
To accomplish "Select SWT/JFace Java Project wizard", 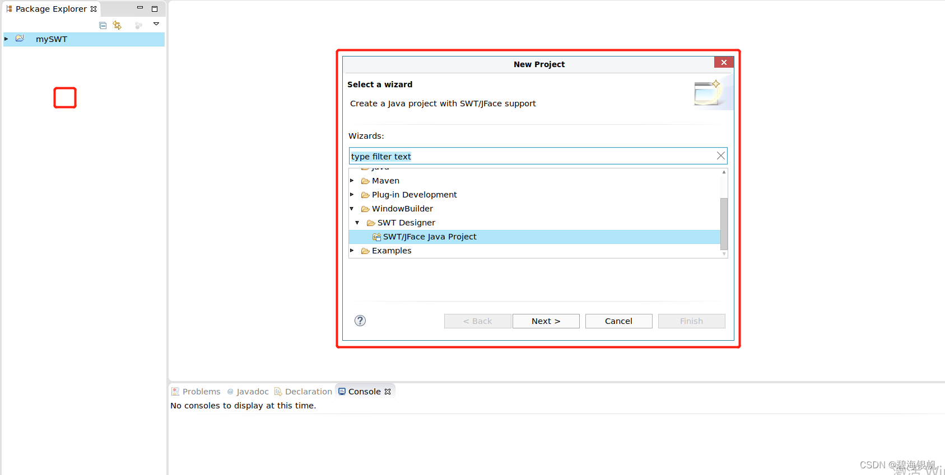I will pyautogui.click(x=534, y=237).
